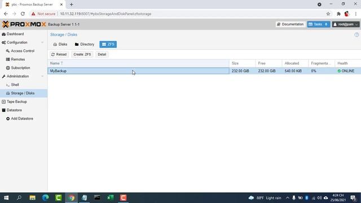Image resolution: width=361 pixels, height=203 pixels.
Task: Click the Proxmox logo
Action: (24, 24)
